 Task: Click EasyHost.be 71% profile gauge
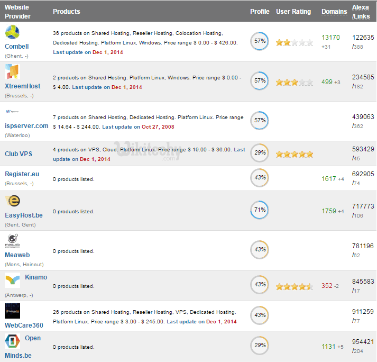coord(260,210)
